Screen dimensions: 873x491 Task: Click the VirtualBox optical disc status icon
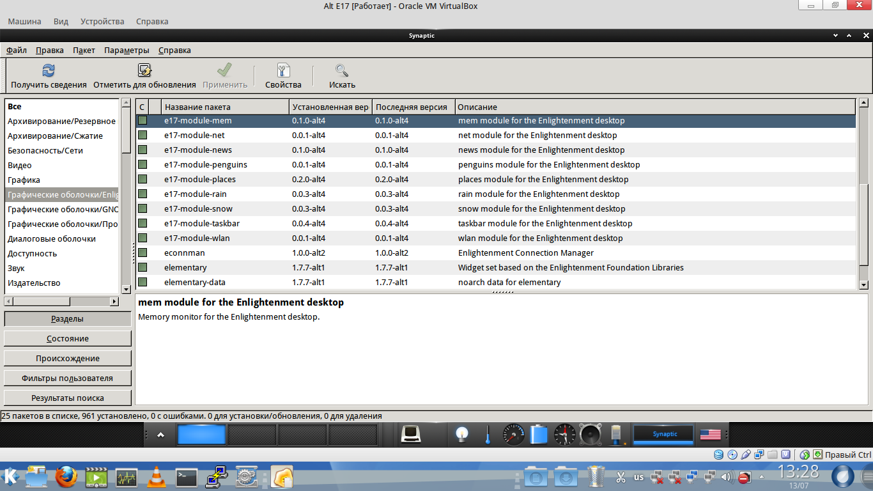(732, 455)
